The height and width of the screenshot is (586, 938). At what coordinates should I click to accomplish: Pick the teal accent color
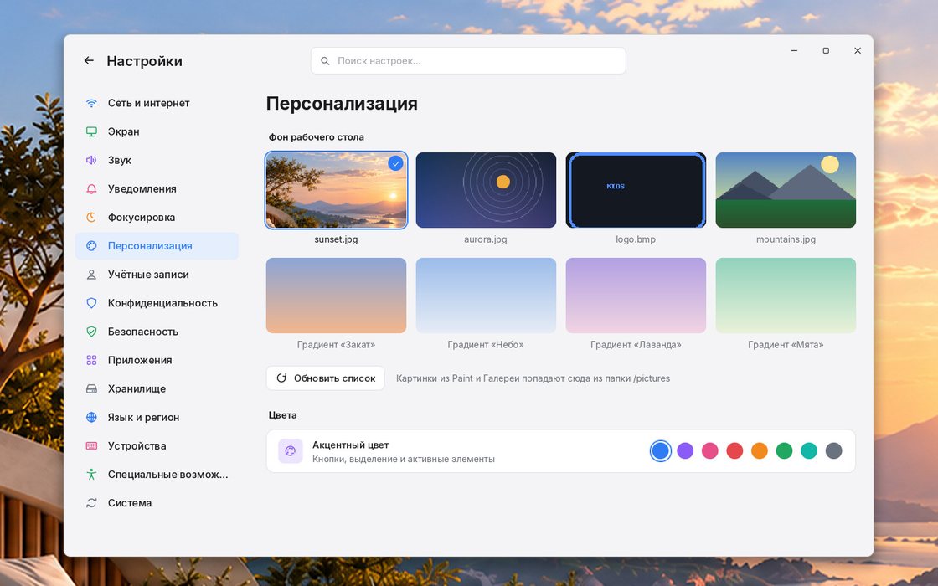[x=809, y=451]
